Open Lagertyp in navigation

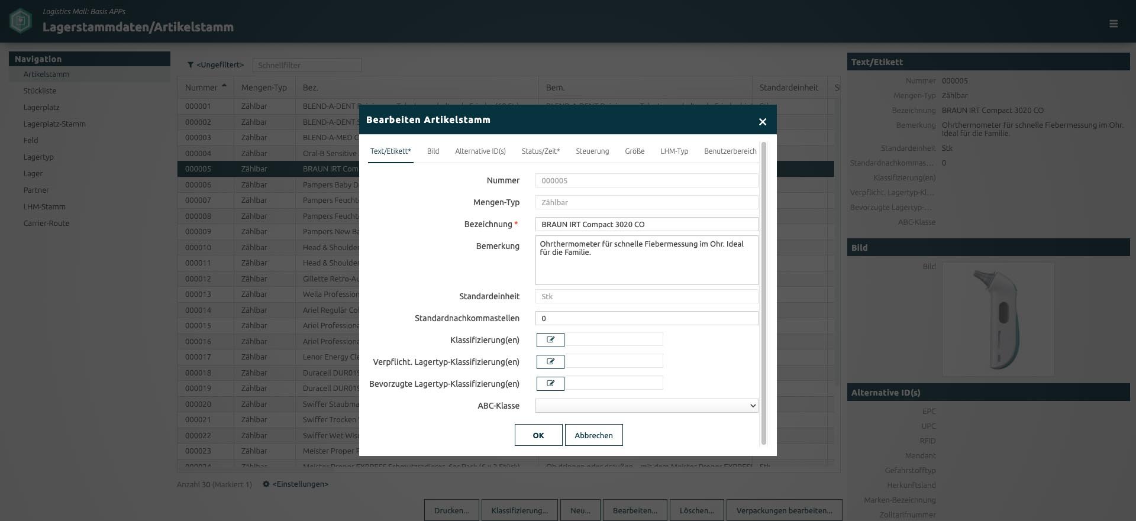pyautogui.click(x=38, y=157)
